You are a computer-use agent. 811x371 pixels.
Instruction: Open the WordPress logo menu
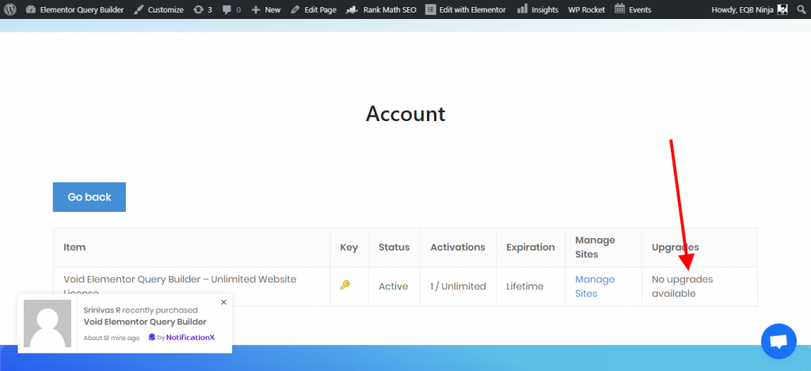click(10, 9)
